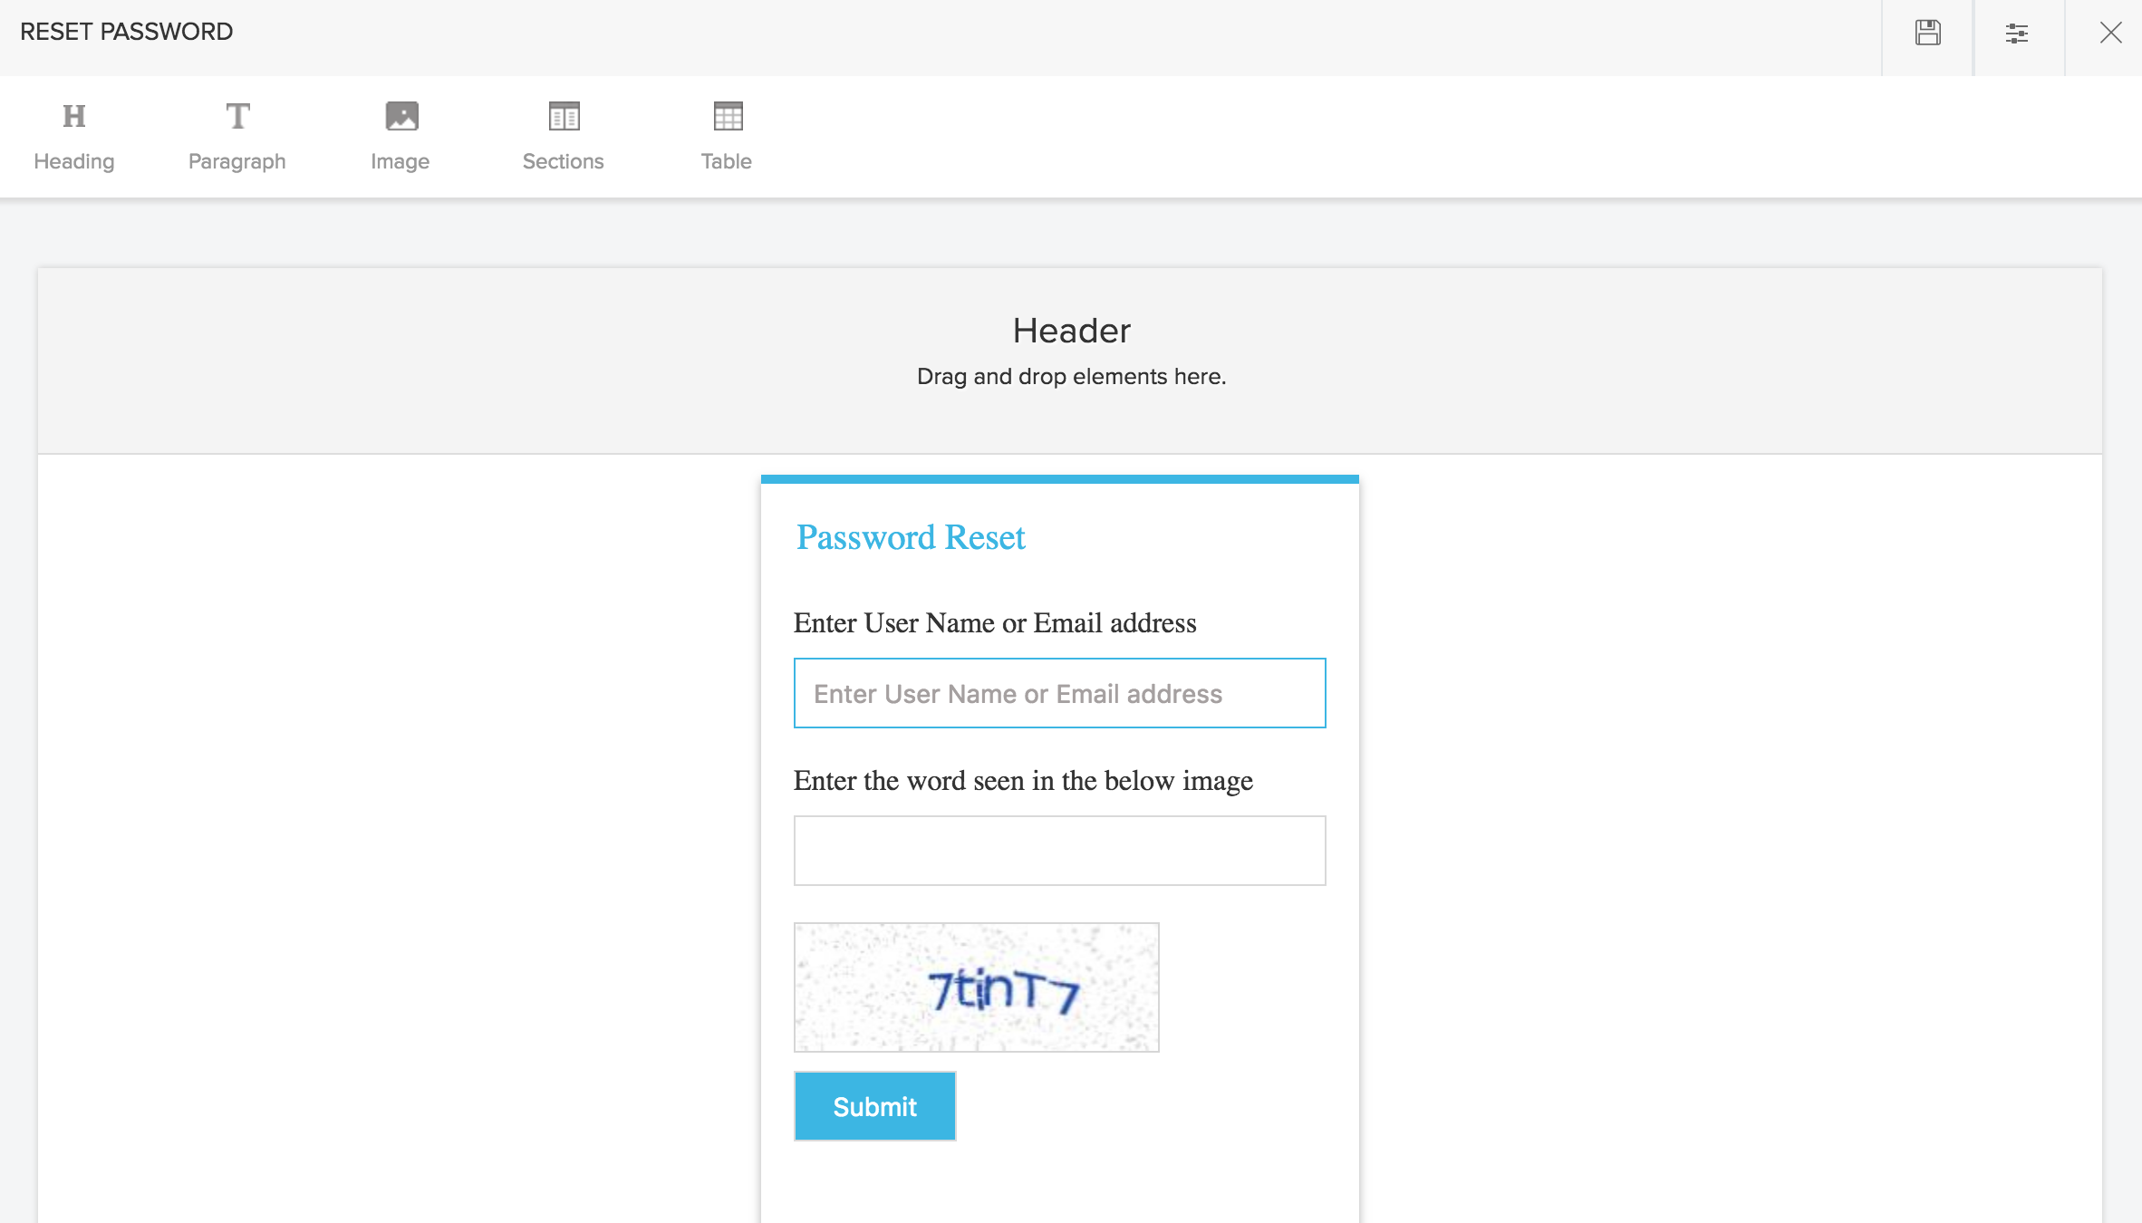Viewport: 2142px width, 1223px height.
Task: Select the Paragraph element icon
Action: click(x=237, y=116)
